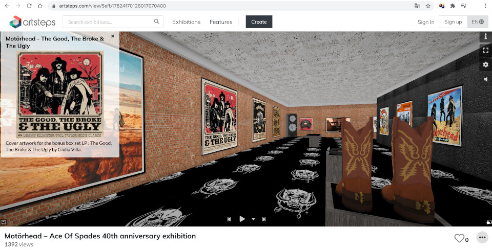Screen dimensions: 492x250
Task: Expand the tour options dropdown arrow
Action: pos(253,219)
